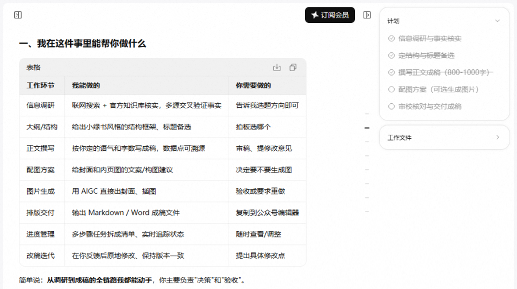Select the 大纲/结构 table cell

point(42,127)
